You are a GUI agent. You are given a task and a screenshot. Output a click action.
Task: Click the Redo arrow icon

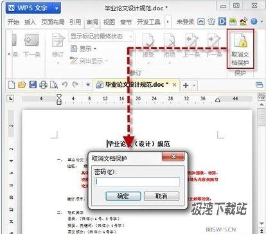[75, 85]
